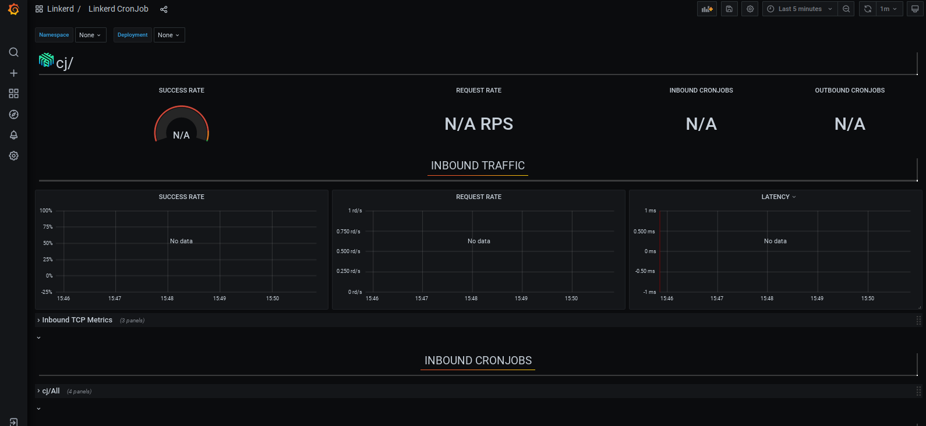
Task: Open the Alerting bell icon
Action: 13,135
